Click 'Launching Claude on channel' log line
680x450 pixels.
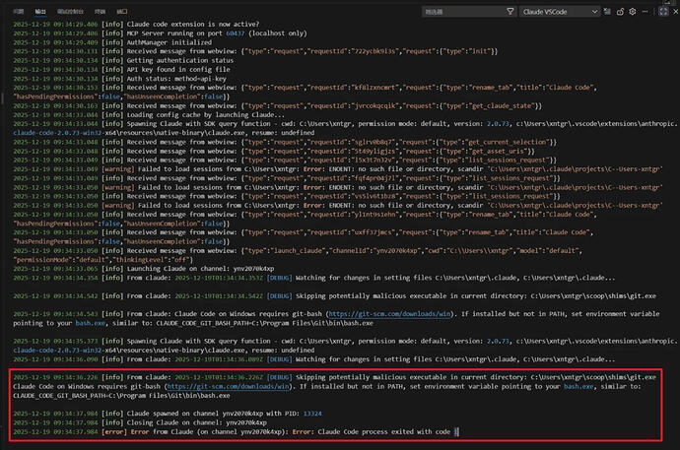(x=200, y=269)
